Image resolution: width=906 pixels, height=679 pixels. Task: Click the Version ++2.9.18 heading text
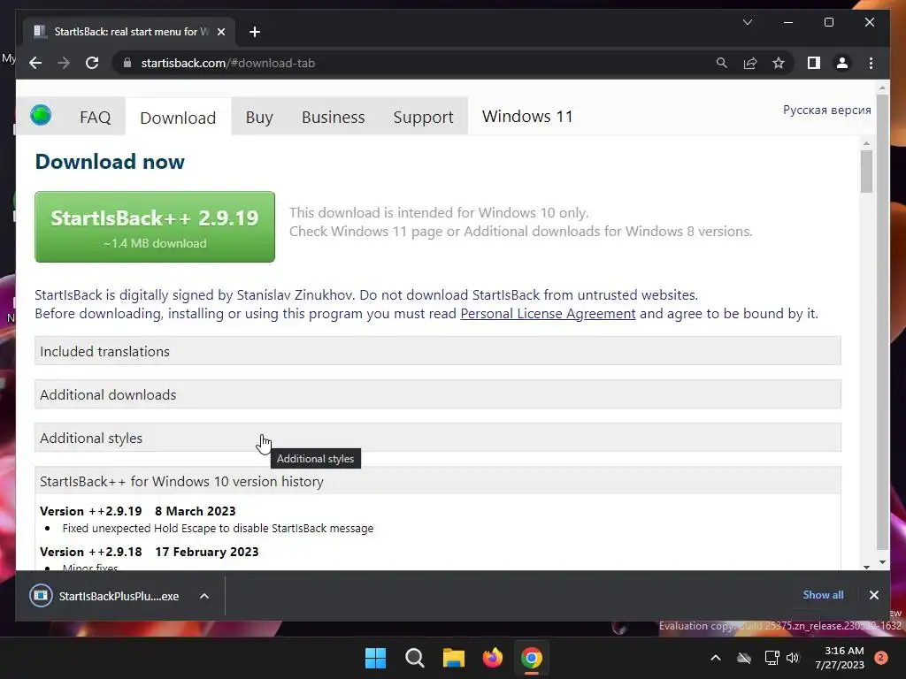[91, 552]
